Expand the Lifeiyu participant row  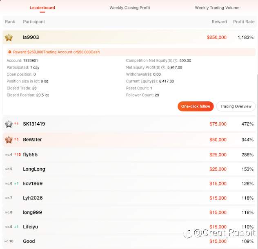(129, 227)
